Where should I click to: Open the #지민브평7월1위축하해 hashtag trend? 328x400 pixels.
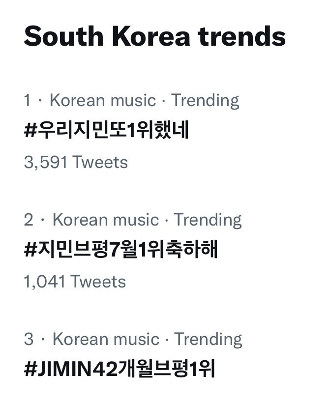(x=120, y=250)
